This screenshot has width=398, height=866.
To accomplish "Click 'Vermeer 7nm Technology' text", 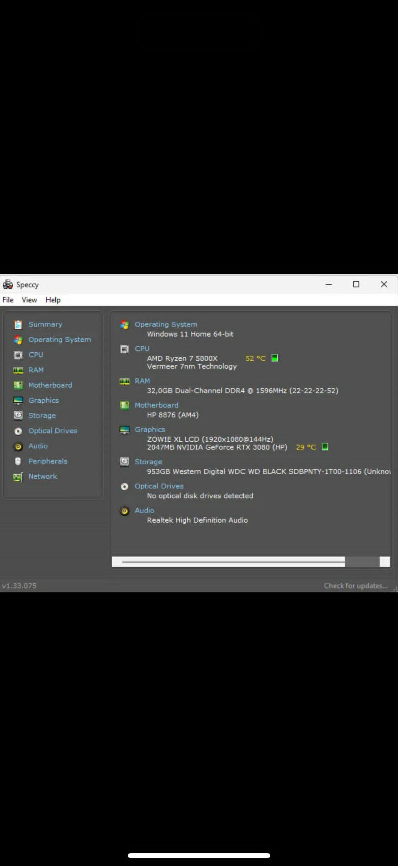I will point(192,366).
